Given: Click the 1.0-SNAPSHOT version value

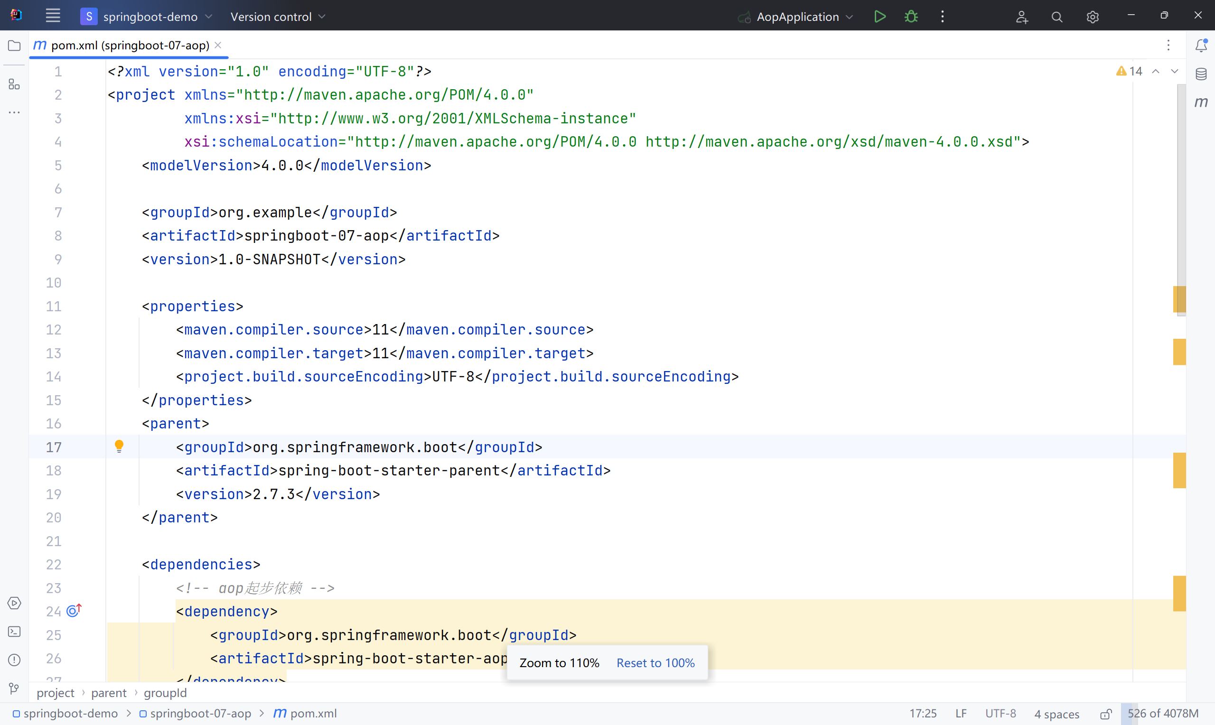Looking at the screenshot, I should (269, 259).
